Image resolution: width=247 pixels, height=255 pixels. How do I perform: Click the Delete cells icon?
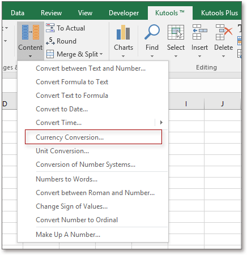(224, 32)
